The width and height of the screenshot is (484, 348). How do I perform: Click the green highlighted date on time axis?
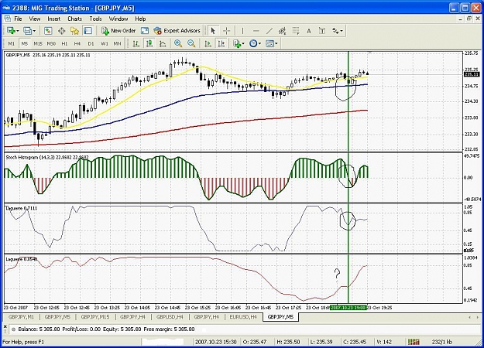click(348, 308)
